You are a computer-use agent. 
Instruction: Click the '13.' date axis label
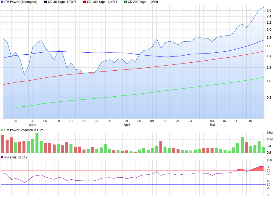(x=71, y=121)
